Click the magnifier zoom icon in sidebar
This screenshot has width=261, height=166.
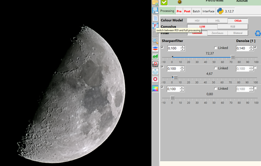pos(155,41)
